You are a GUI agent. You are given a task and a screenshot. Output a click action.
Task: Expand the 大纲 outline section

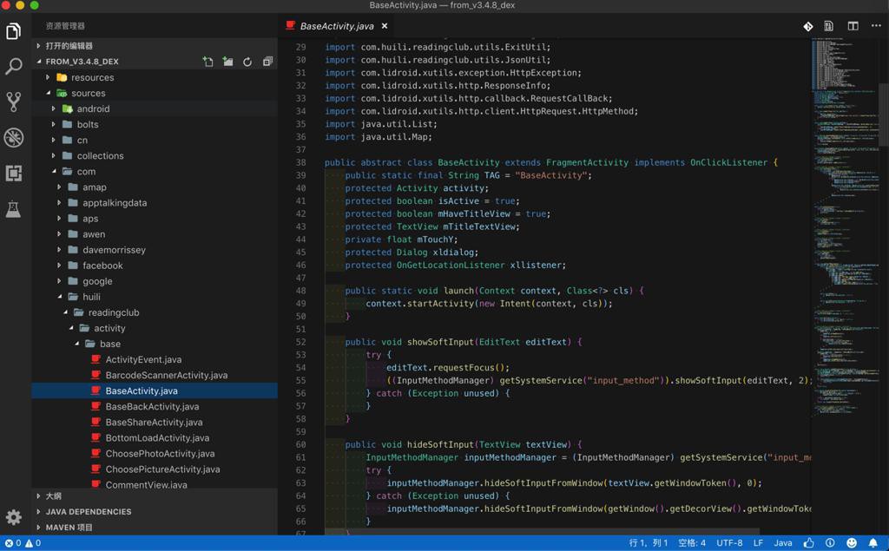click(155, 496)
